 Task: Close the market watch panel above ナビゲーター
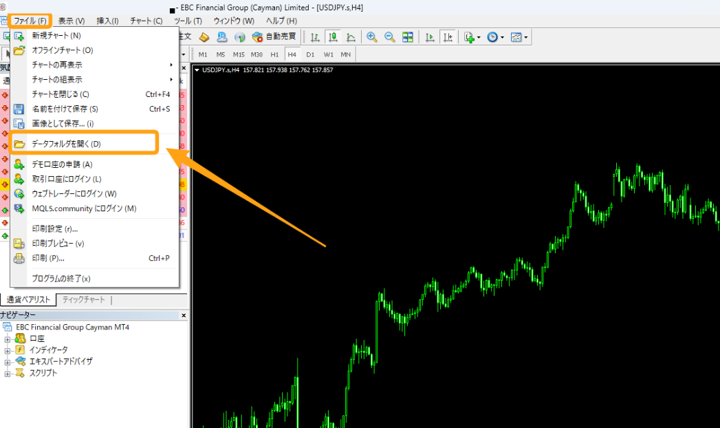[x=184, y=68]
